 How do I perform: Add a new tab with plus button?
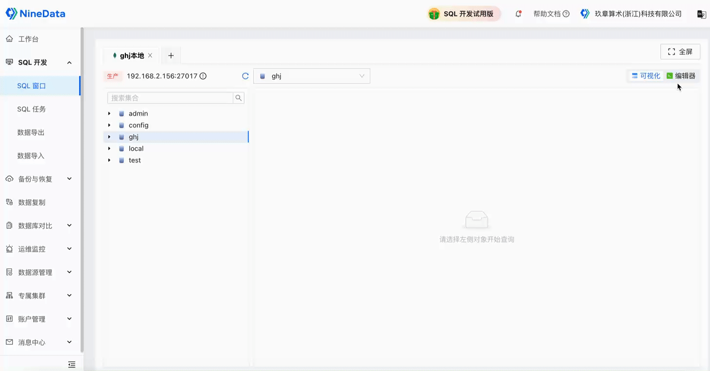171,56
